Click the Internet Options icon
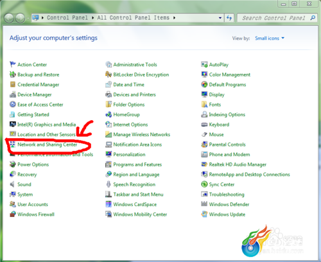The height and width of the screenshot is (262, 321). click(108, 125)
